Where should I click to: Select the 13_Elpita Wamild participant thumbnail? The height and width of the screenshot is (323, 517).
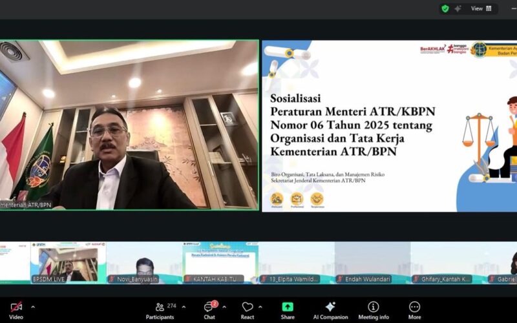coord(297,262)
